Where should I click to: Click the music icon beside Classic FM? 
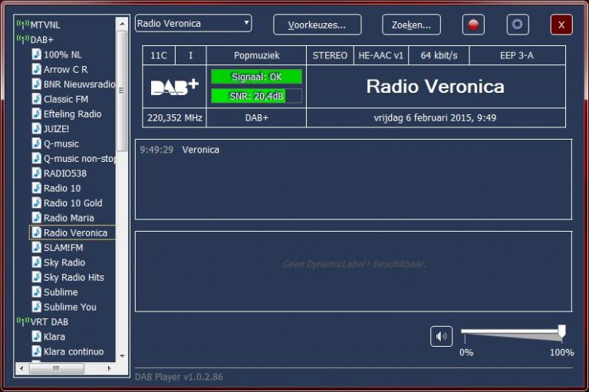36,99
